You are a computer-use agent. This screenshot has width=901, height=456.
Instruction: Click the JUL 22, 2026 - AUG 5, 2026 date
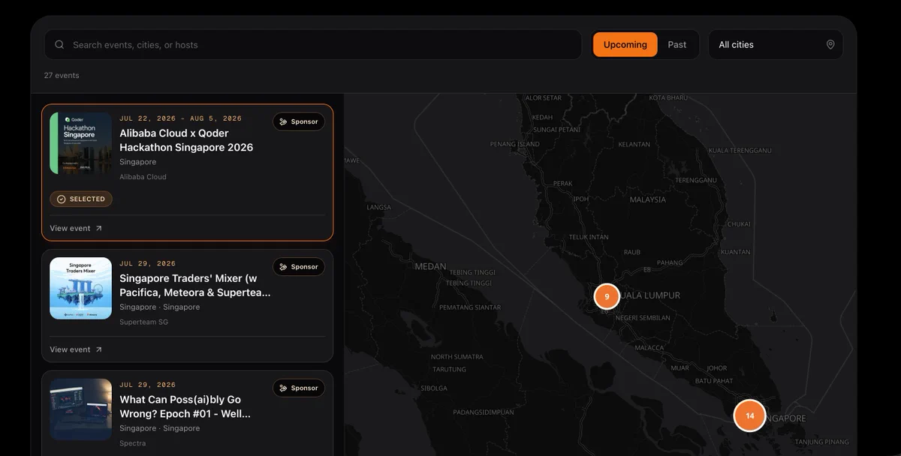pos(181,118)
